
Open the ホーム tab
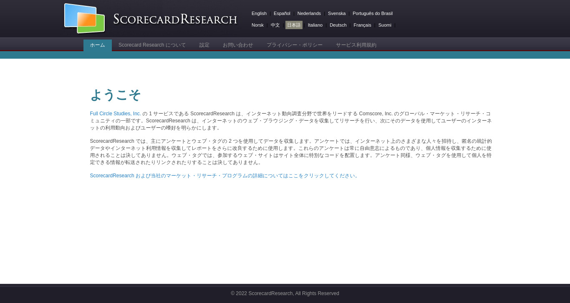pos(98,45)
